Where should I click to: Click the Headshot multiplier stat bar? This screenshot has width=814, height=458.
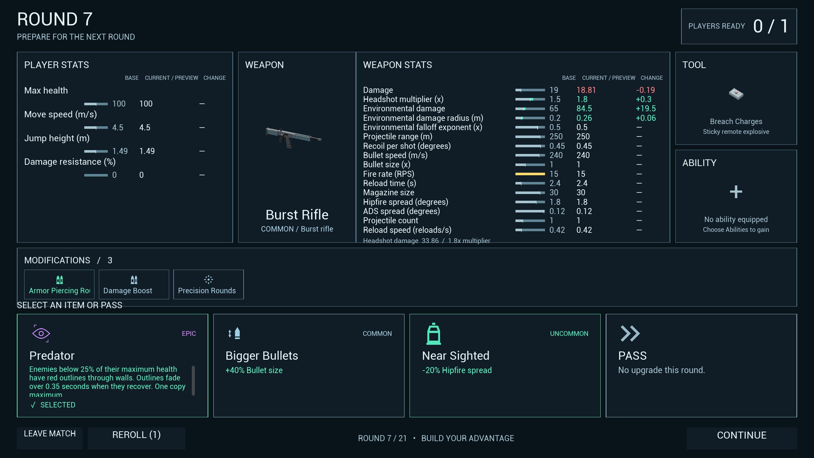coord(530,100)
